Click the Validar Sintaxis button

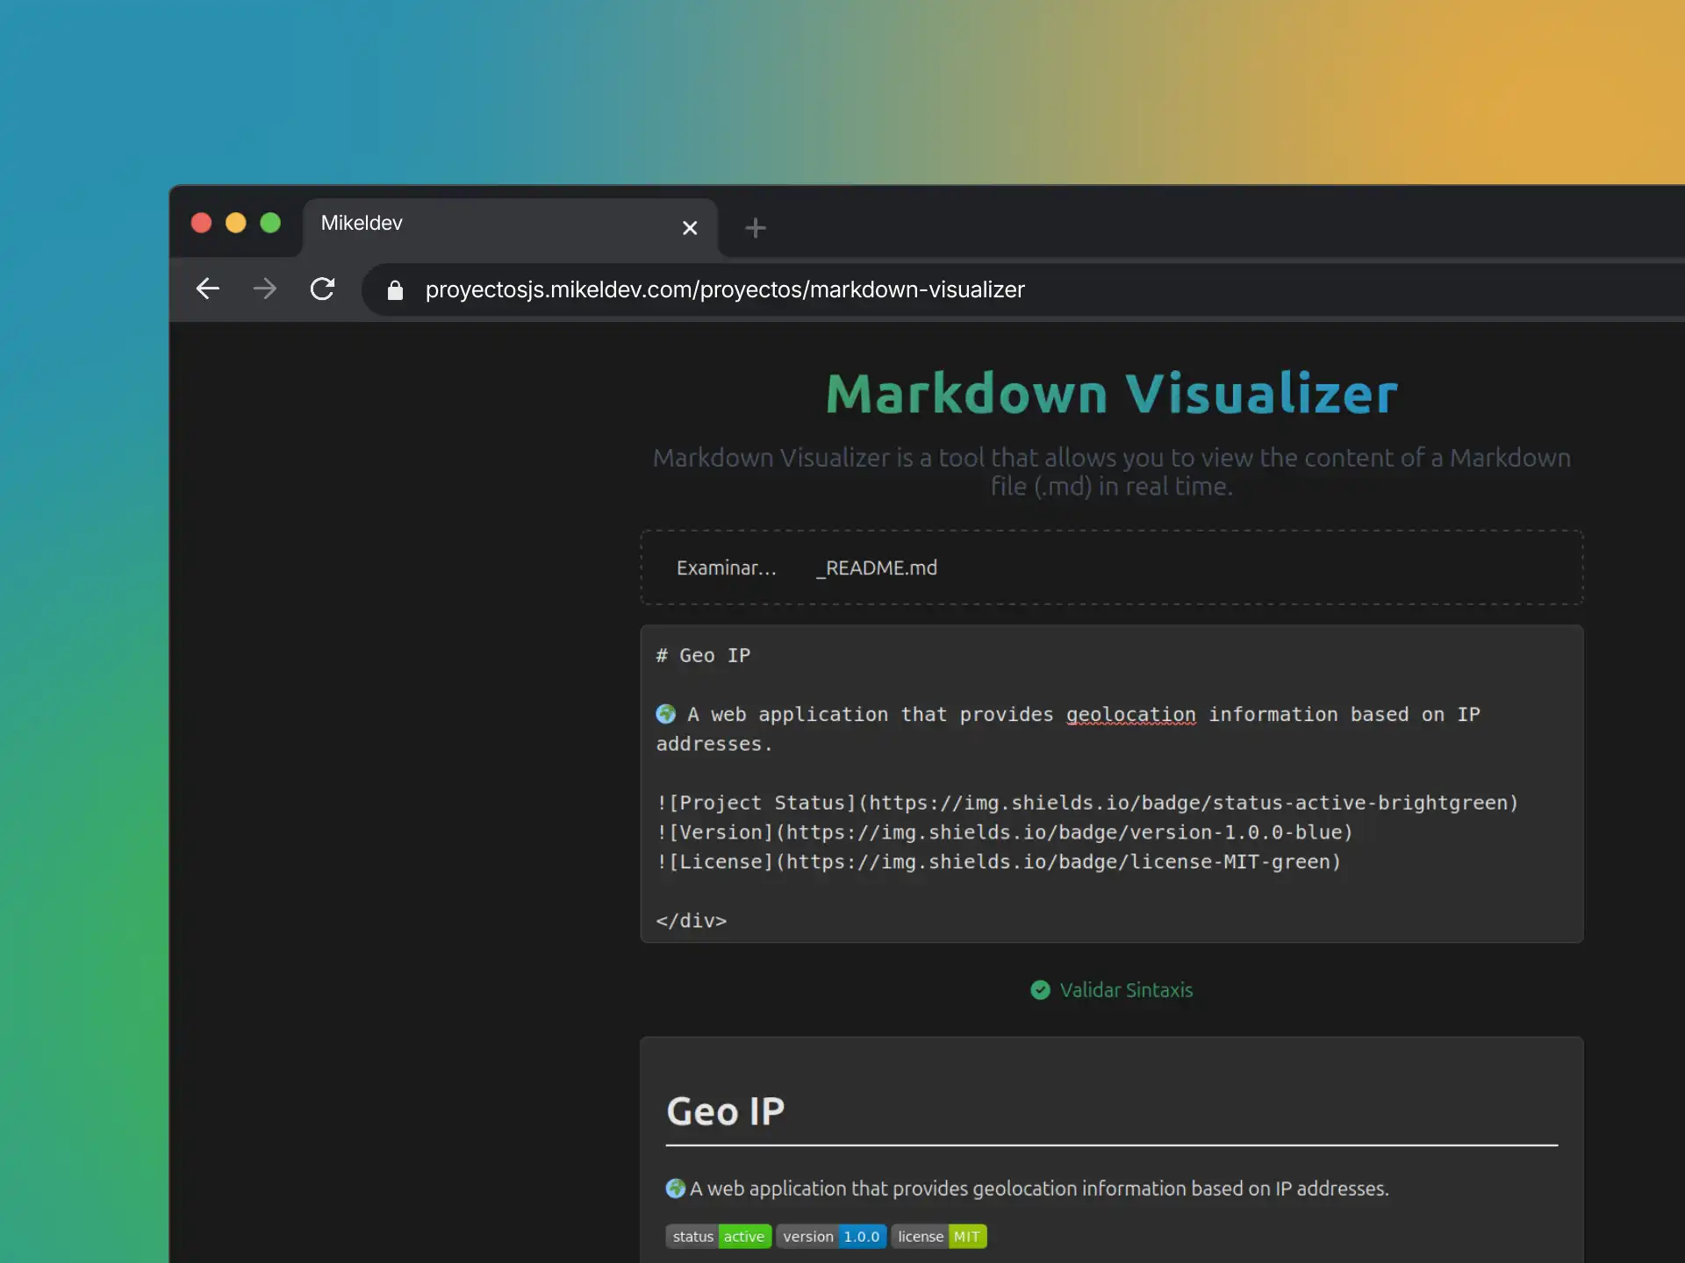pos(1112,990)
